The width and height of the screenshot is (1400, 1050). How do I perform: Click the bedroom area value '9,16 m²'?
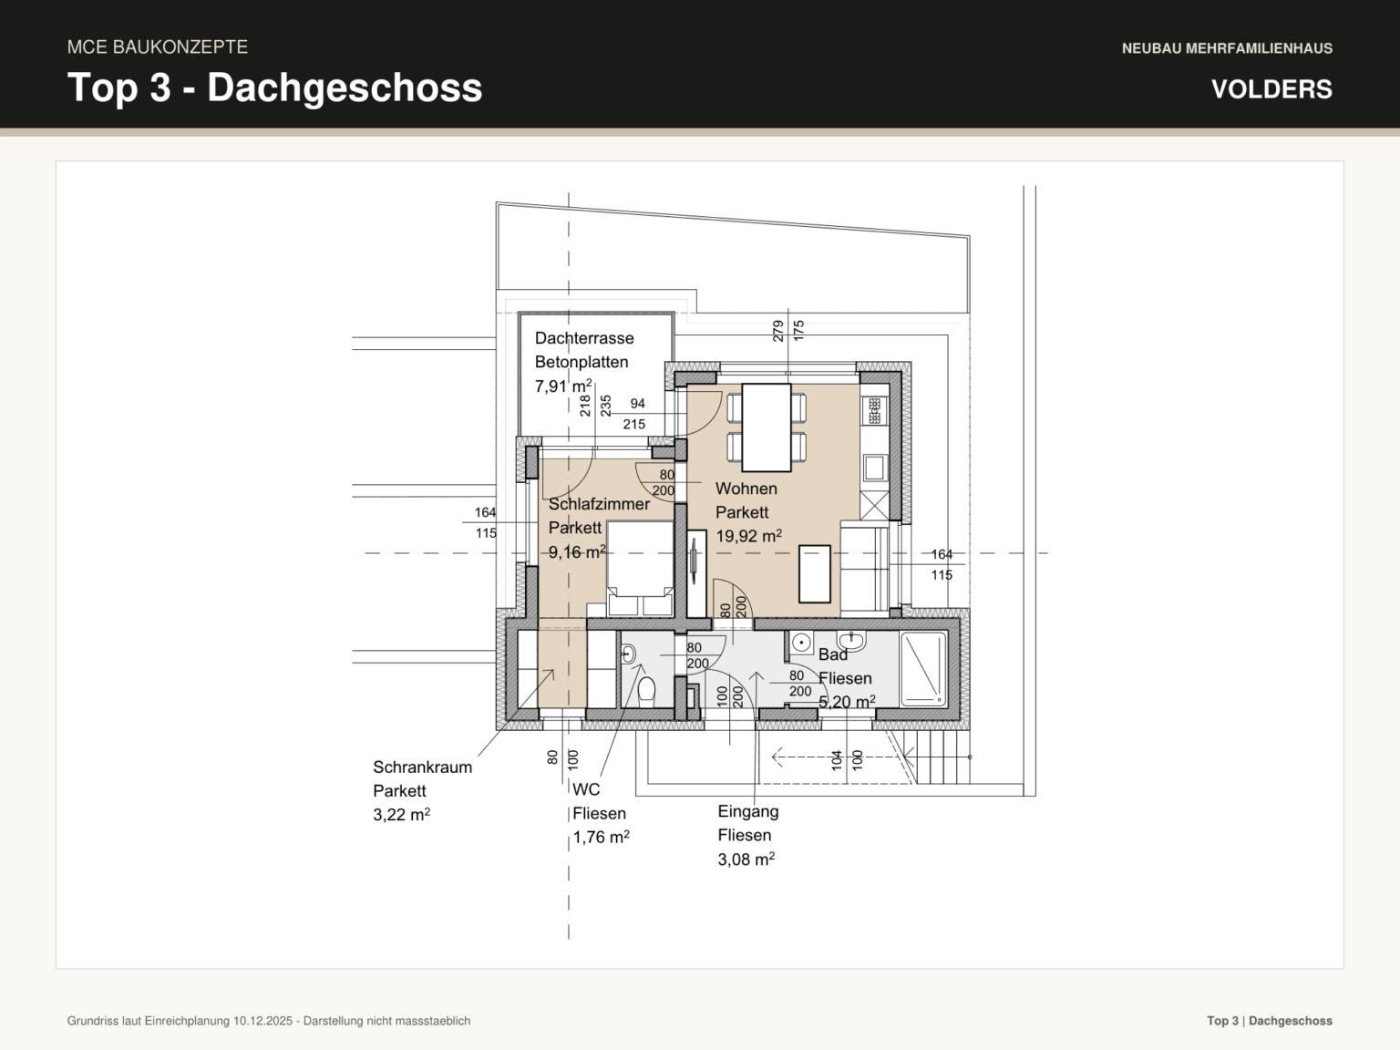(577, 551)
